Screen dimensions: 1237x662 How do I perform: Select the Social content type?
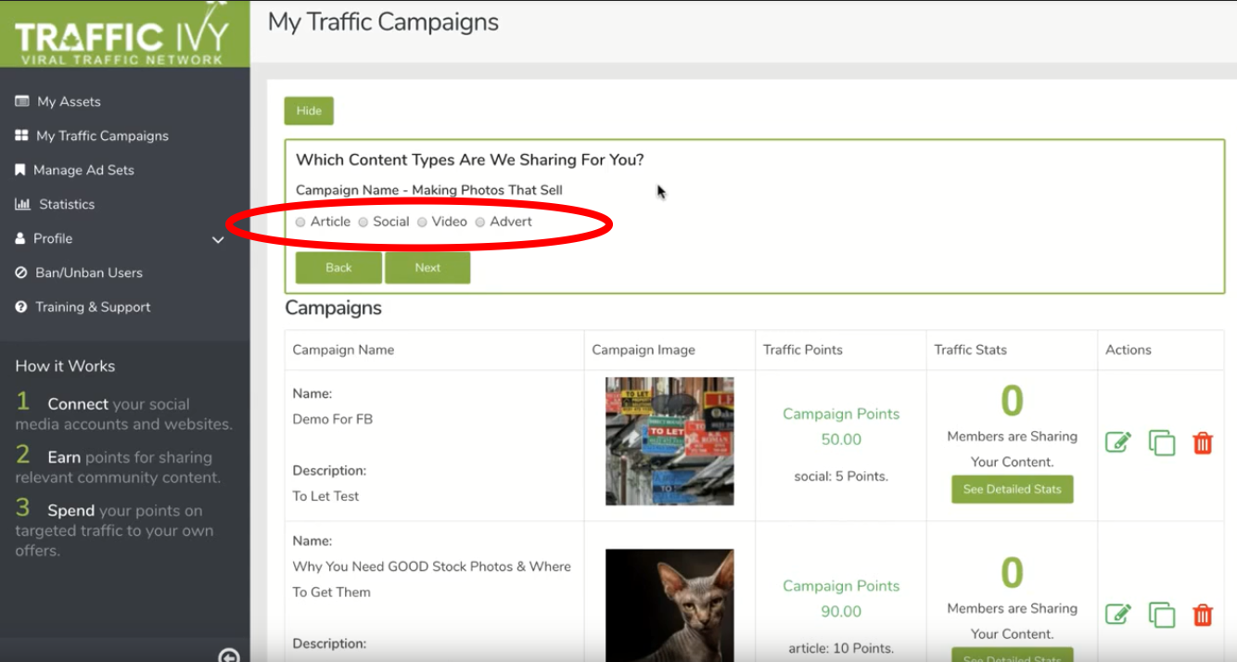[363, 223]
